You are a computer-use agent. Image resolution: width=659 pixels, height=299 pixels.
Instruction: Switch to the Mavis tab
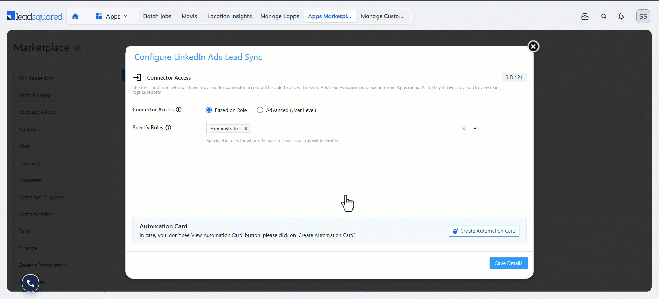tap(189, 16)
